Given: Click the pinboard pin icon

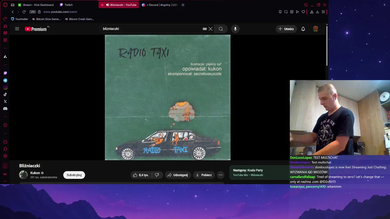Looking at the screenshot, I should (x=280, y=12).
